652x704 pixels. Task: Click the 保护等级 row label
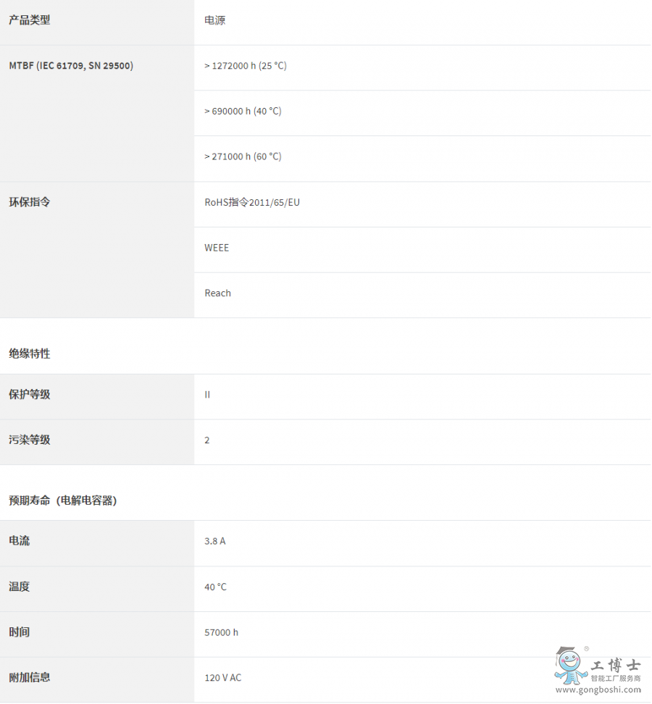coord(30,395)
